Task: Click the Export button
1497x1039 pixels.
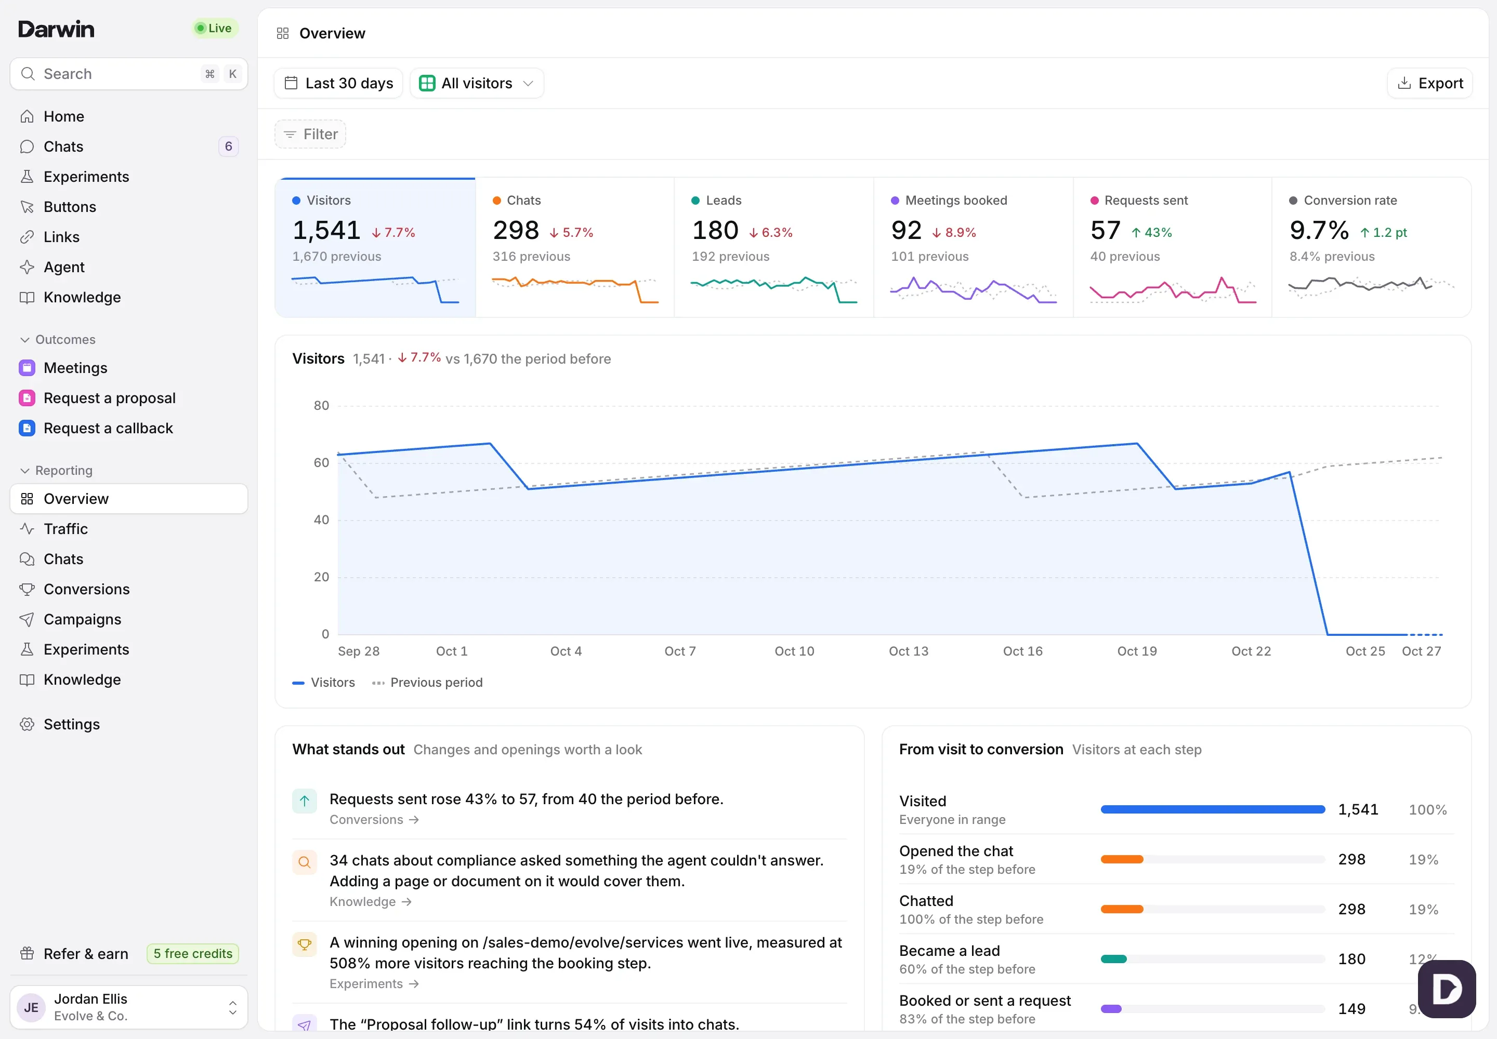Action: pyautogui.click(x=1430, y=83)
